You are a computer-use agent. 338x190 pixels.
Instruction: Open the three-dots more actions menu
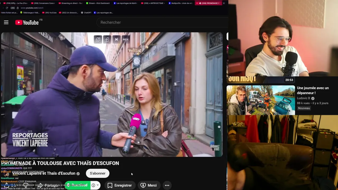click(x=167, y=186)
